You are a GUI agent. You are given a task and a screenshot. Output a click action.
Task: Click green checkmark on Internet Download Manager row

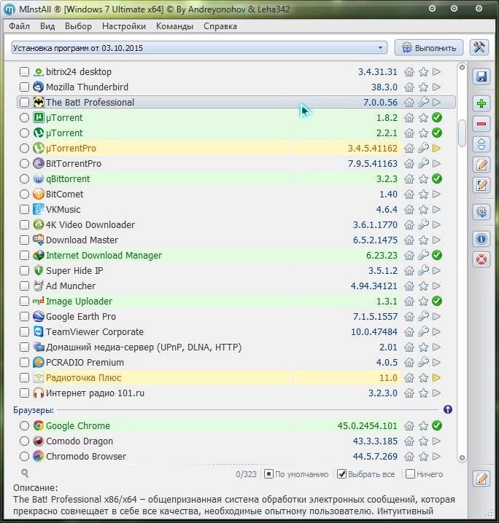point(436,255)
